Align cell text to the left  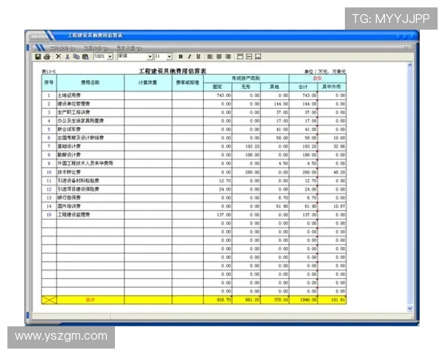(x=210, y=56)
